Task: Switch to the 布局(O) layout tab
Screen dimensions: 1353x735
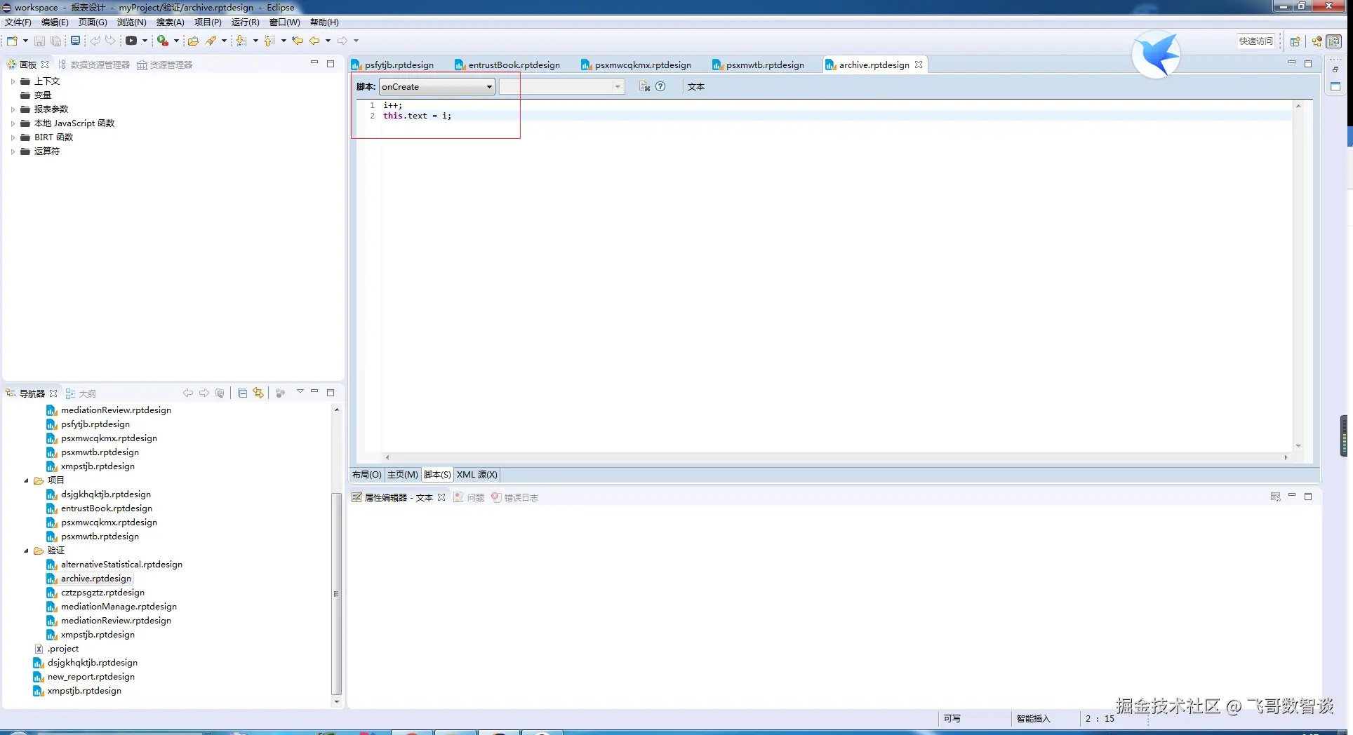Action: click(x=367, y=475)
